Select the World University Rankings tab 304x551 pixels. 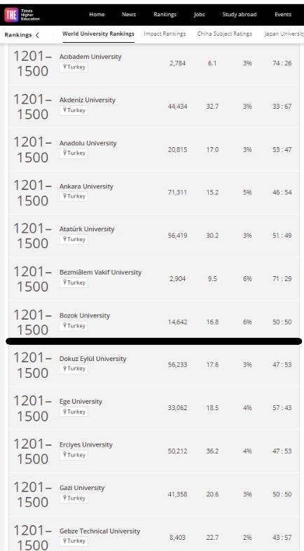tap(98, 34)
